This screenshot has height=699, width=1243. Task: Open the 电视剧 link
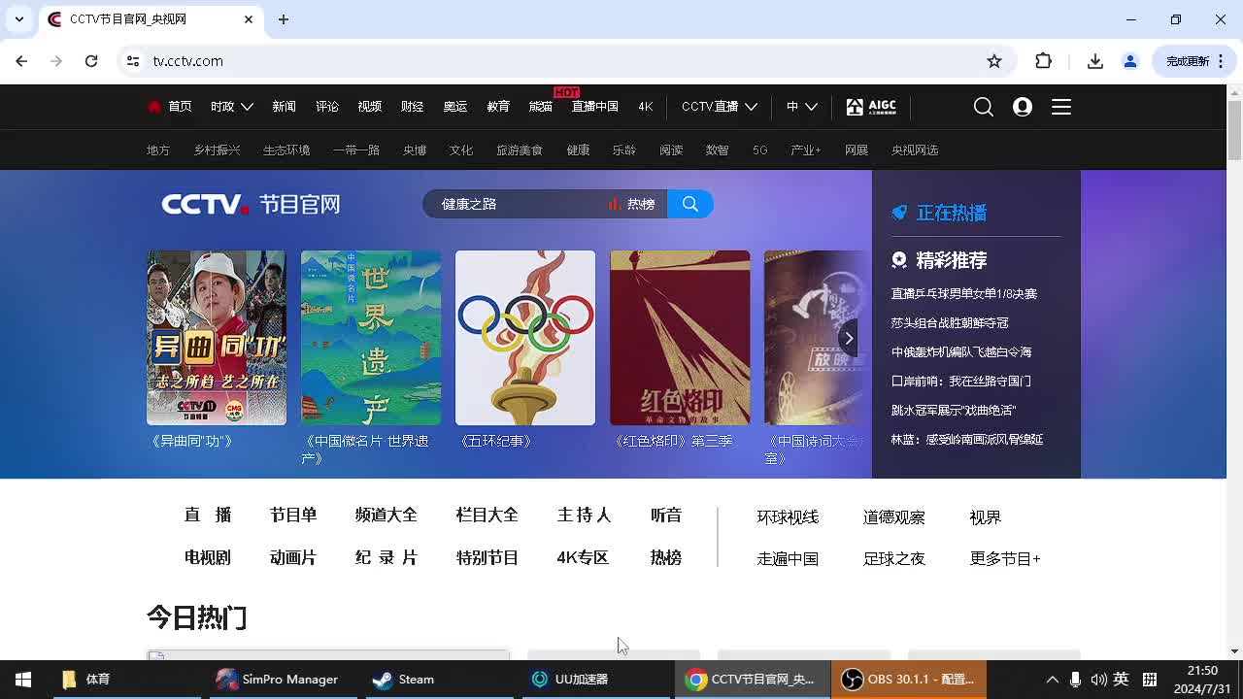point(208,558)
